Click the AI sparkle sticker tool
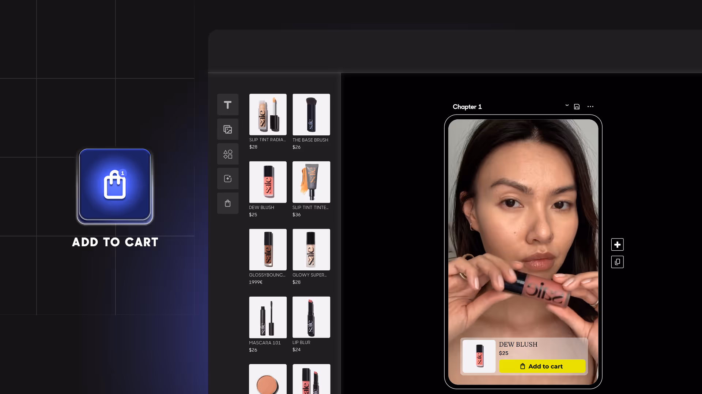This screenshot has height=394, width=702. 227,178
